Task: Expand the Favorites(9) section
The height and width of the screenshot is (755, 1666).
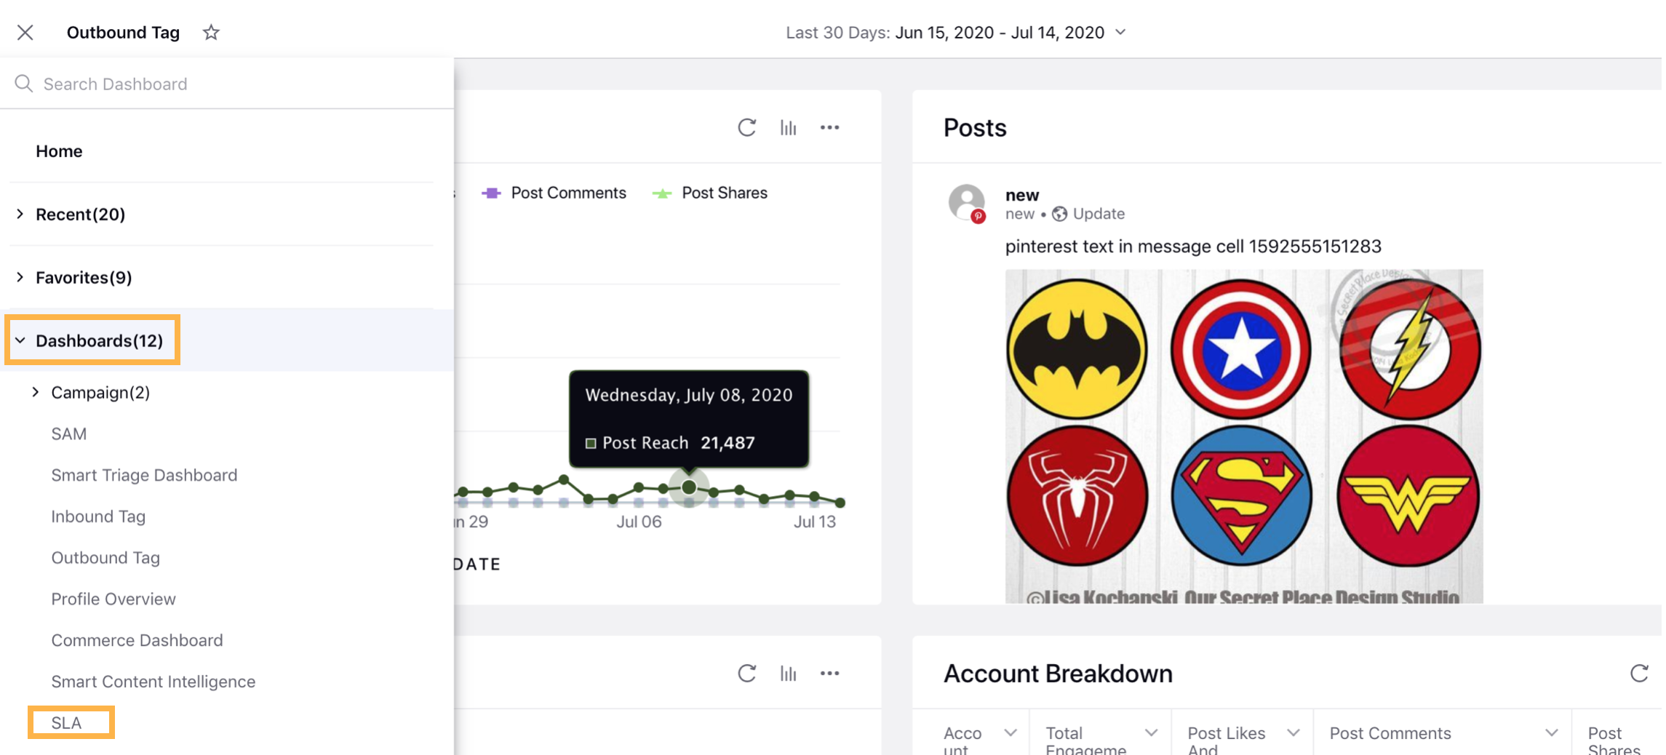Action: tap(20, 277)
